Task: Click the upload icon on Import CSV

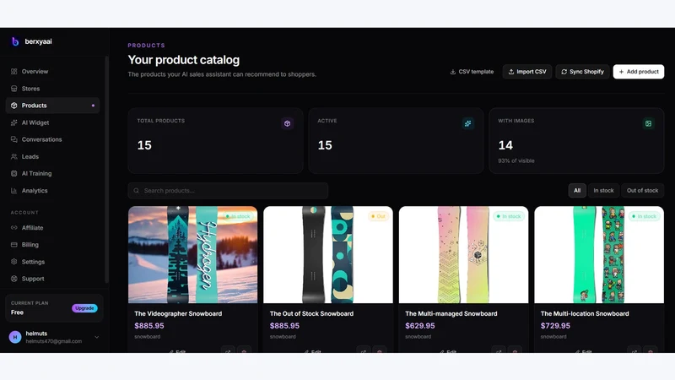Action: click(511, 72)
